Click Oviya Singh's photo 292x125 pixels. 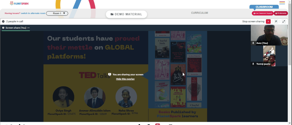click(x=63, y=97)
